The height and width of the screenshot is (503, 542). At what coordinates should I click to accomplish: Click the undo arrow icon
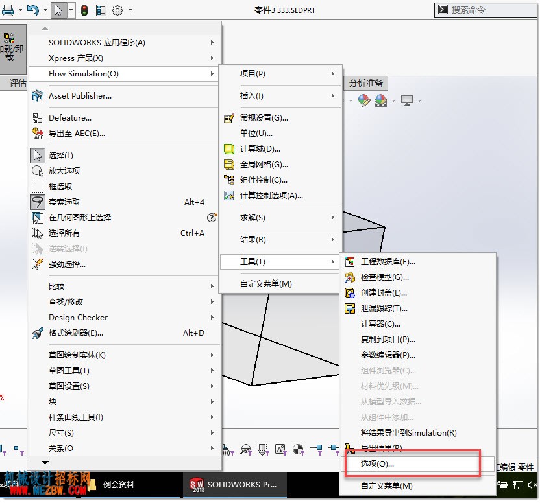point(33,10)
